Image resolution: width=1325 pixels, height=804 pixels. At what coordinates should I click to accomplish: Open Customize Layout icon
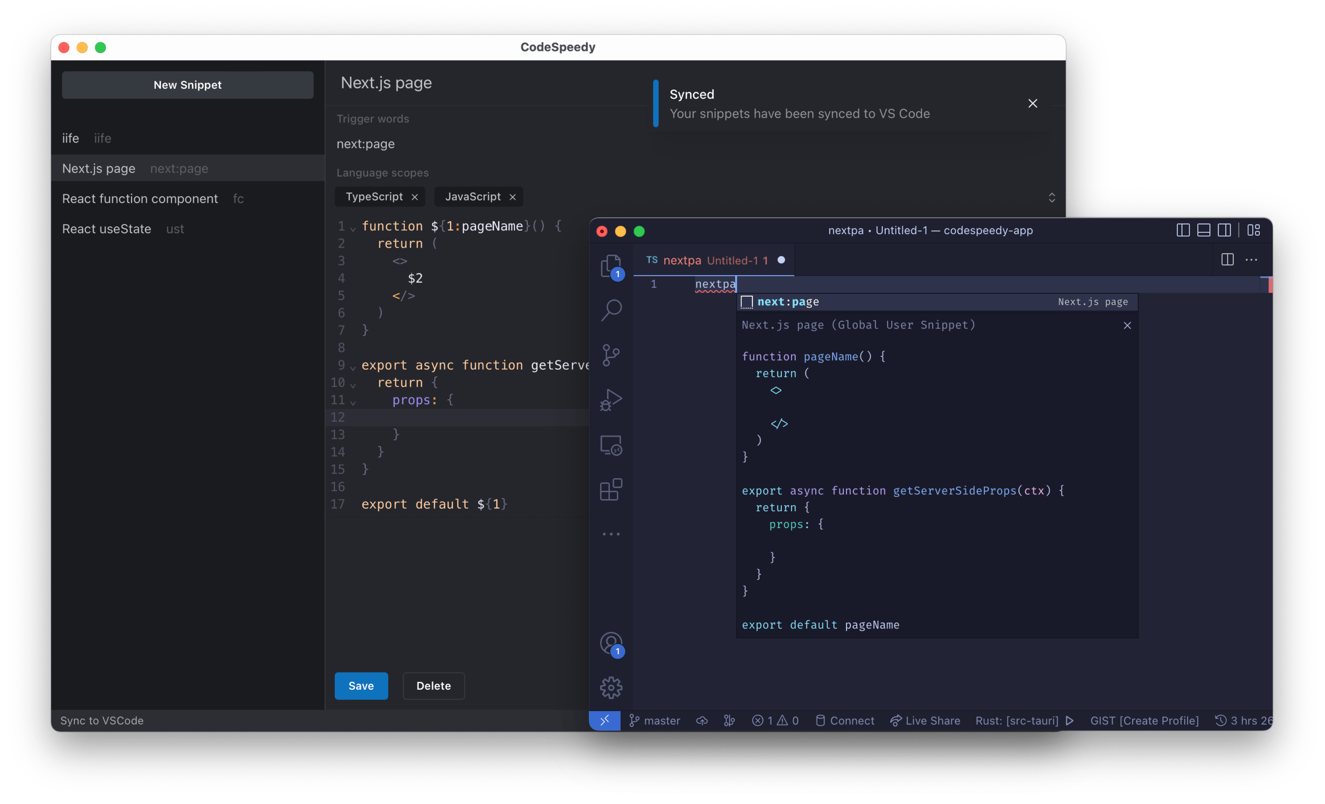pyautogui.click(x=1254, y=231)
